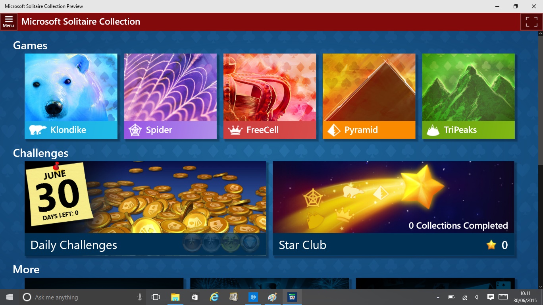Image resolution: width=543 pixels, height=305 pixels.
Task: Toggle full screen mode icon
Action: [531, 22]
